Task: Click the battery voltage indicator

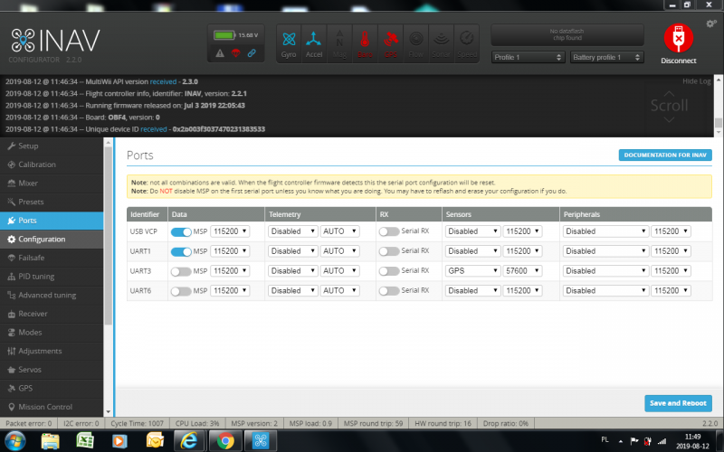Action: [x=235, y=35]
